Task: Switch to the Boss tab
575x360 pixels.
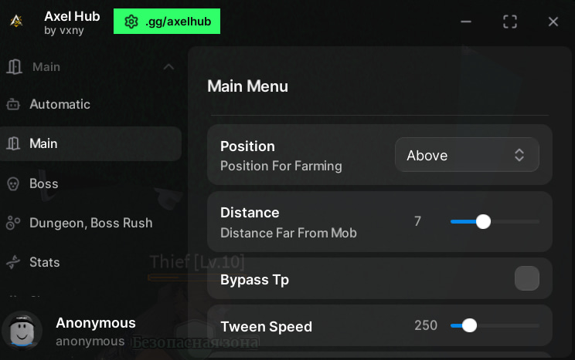Action: tap(44, 183)
